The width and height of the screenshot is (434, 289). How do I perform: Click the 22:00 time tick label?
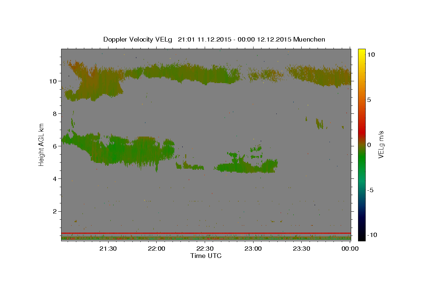(157, 249)
